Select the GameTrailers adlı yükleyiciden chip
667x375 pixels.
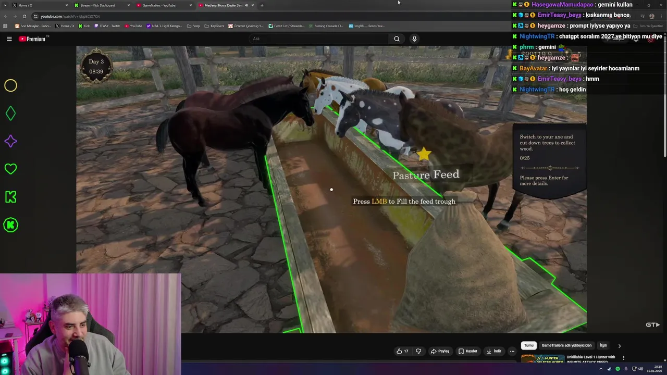click(x=566, y=345)
